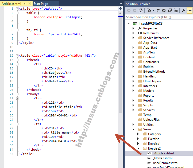Viewport: 193px width, 168px height.
Task: Toggle Show All Files icon
Action: tap(176, 10)
